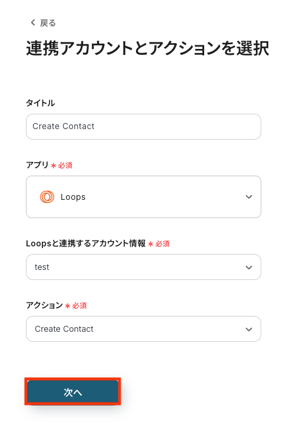Open the アプリ dropdown showing Loops
Screen dimensions: 306x432
tap(144, 197)
